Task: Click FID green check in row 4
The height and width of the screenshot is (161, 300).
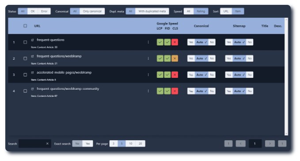Action: click(167, 91)
